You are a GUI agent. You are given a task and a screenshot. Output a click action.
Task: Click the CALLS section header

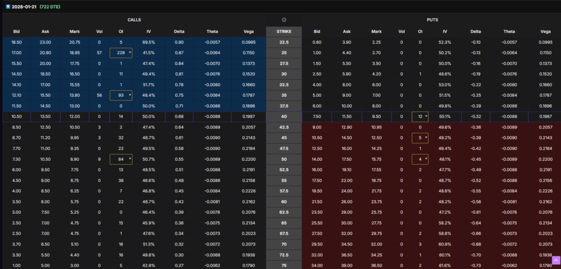(134, 20)
